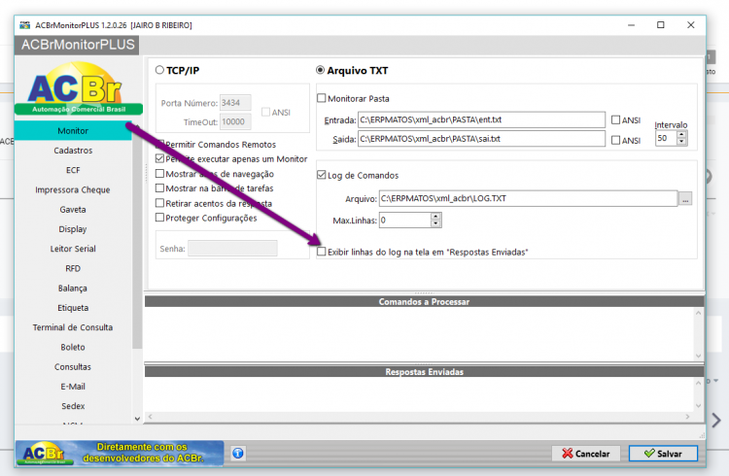Open the Cadastros section
729x476 pixels.
(x=73, y=151)
